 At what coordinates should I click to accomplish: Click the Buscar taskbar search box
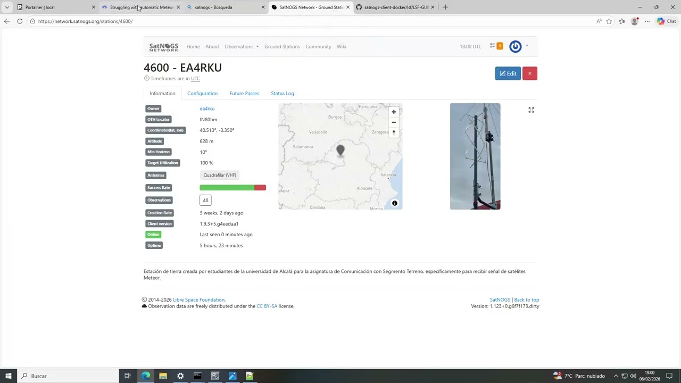(68, 376)
